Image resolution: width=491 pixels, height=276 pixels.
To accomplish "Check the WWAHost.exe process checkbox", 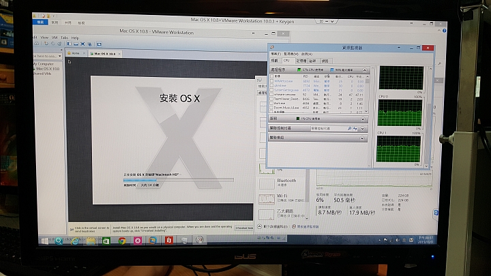I will pos(272,80).
